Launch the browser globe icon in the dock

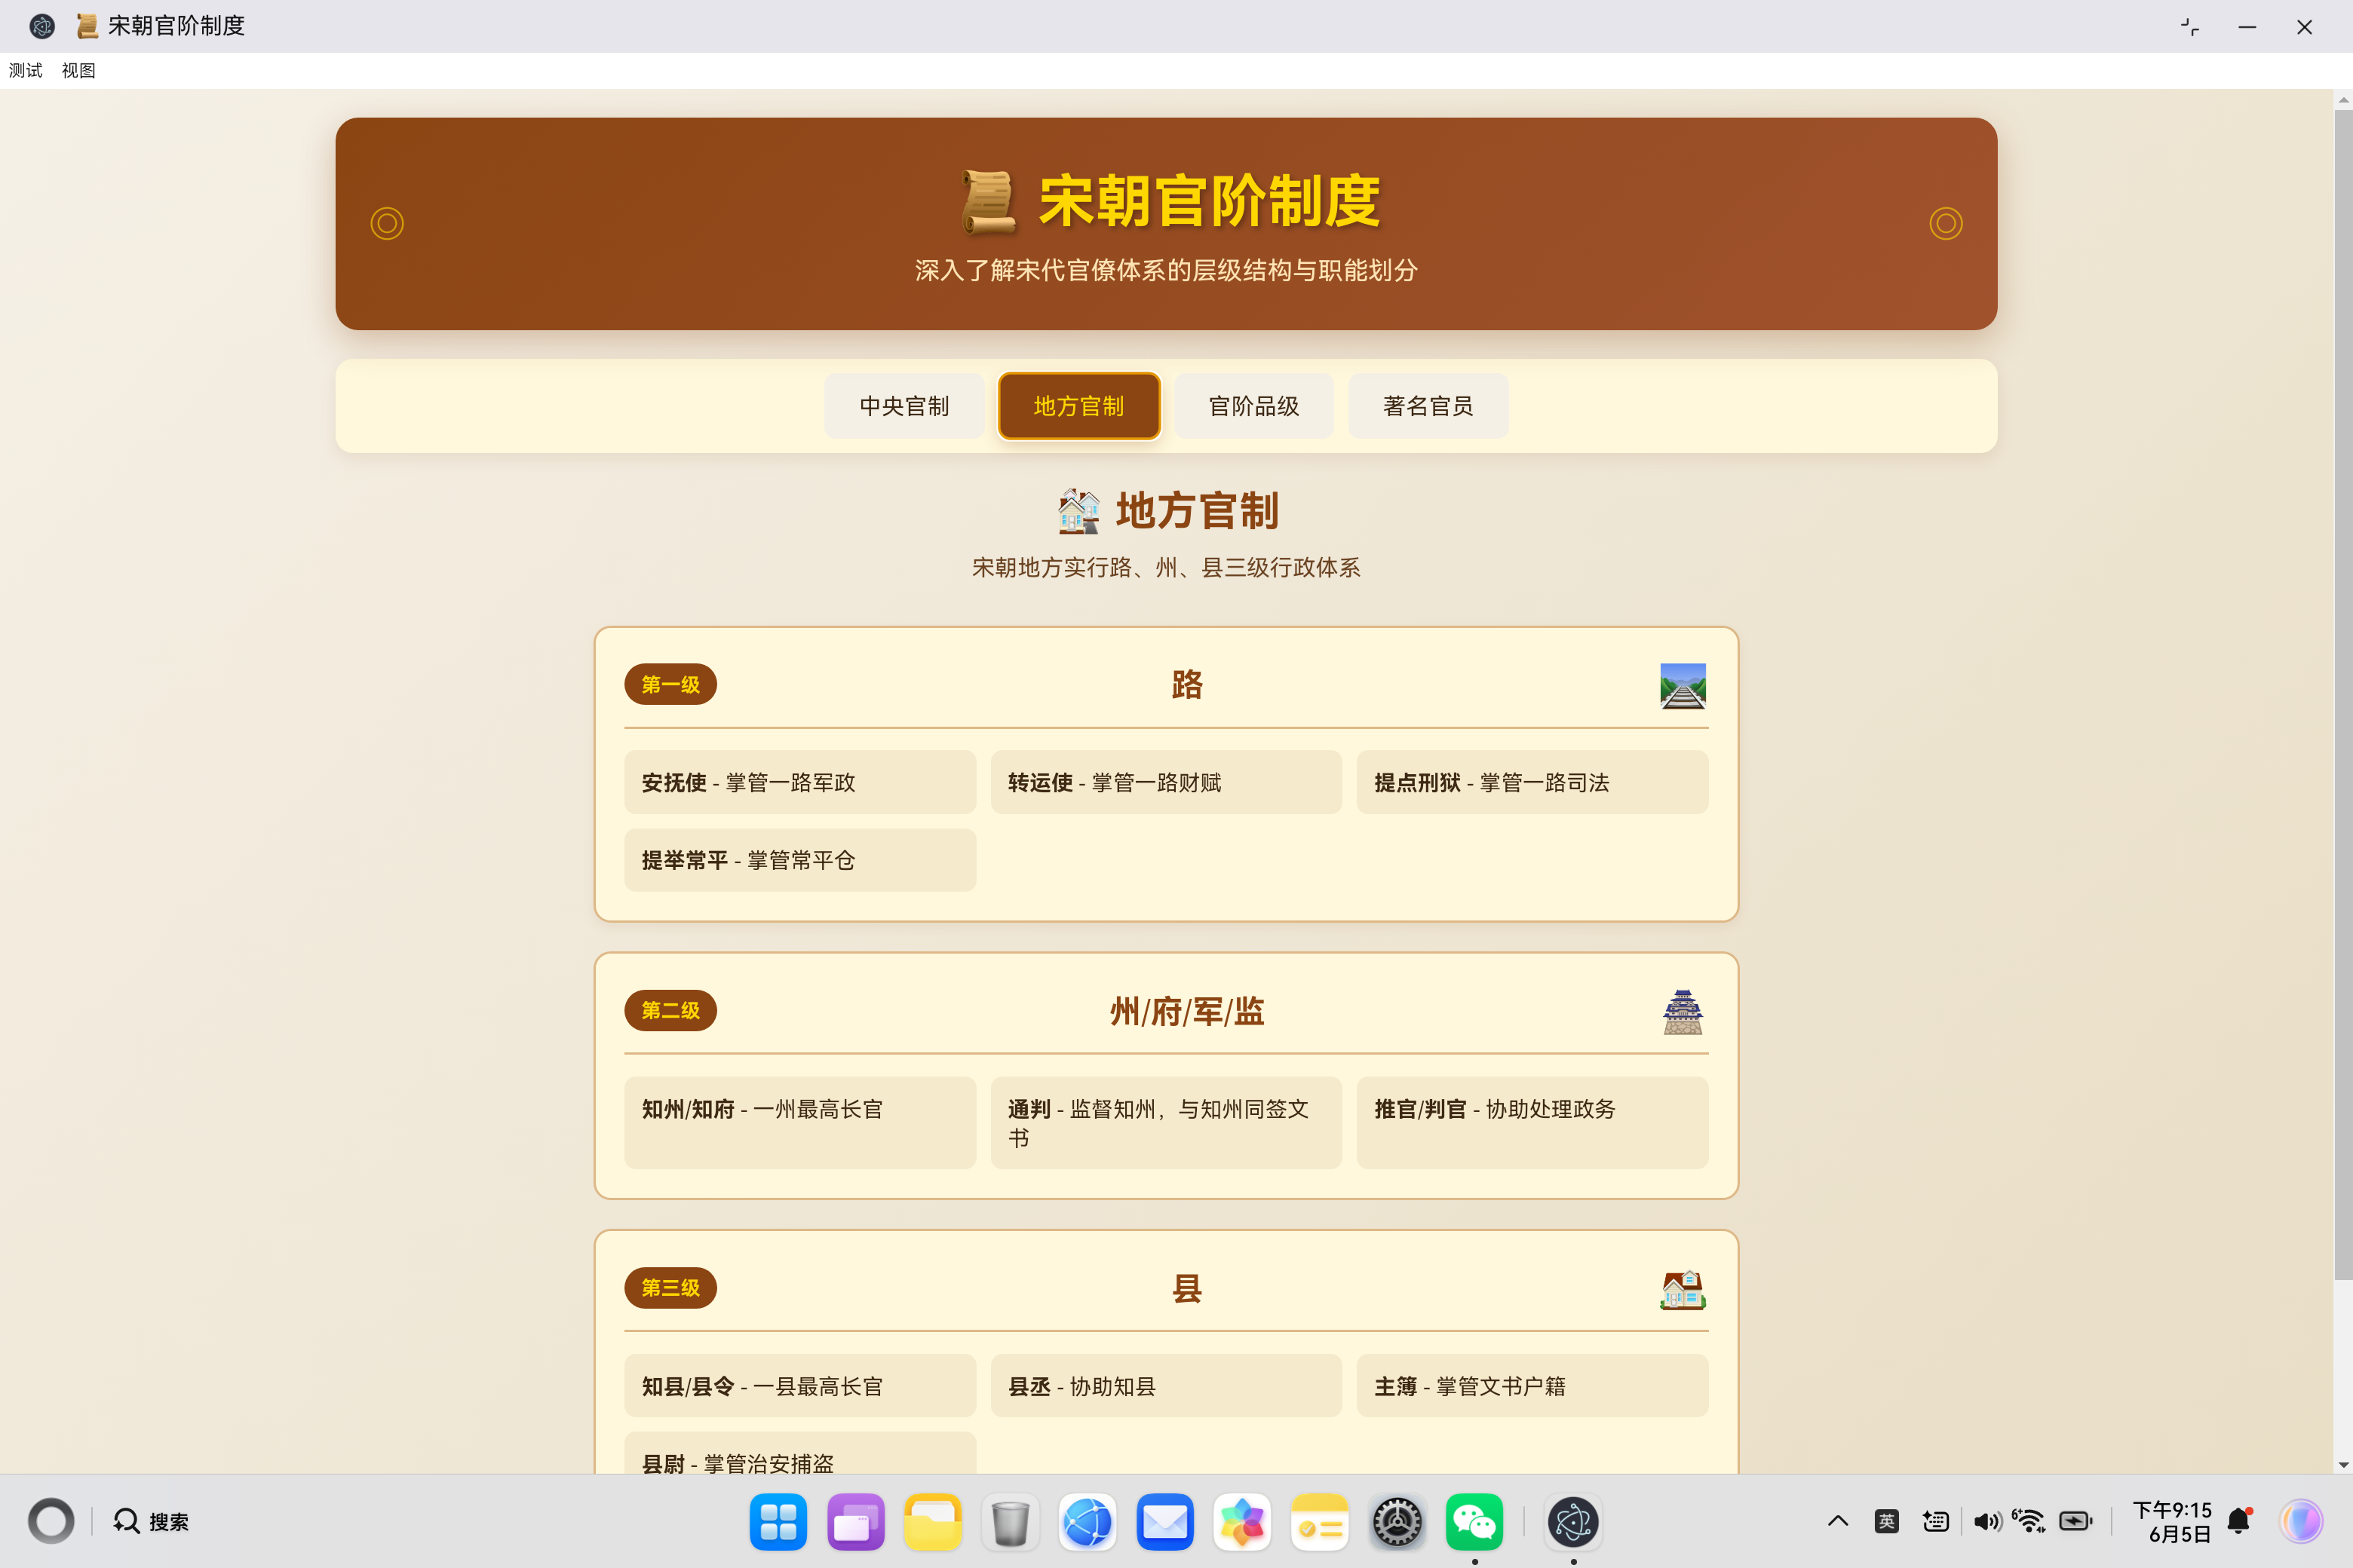pos(1088,1522)
